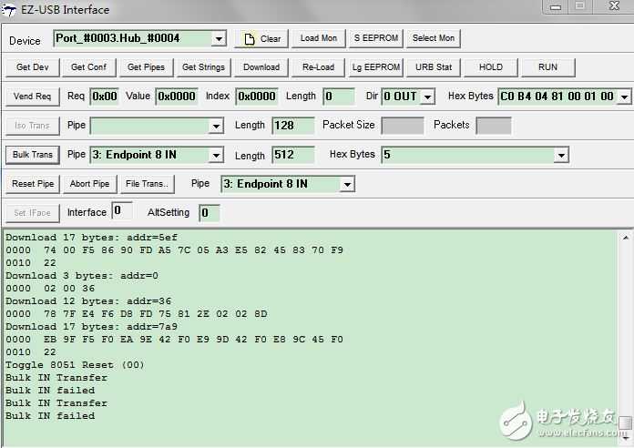Viewport: 634px width, 448px height.
Task: Click File Trans.. button
Action: 147,184
